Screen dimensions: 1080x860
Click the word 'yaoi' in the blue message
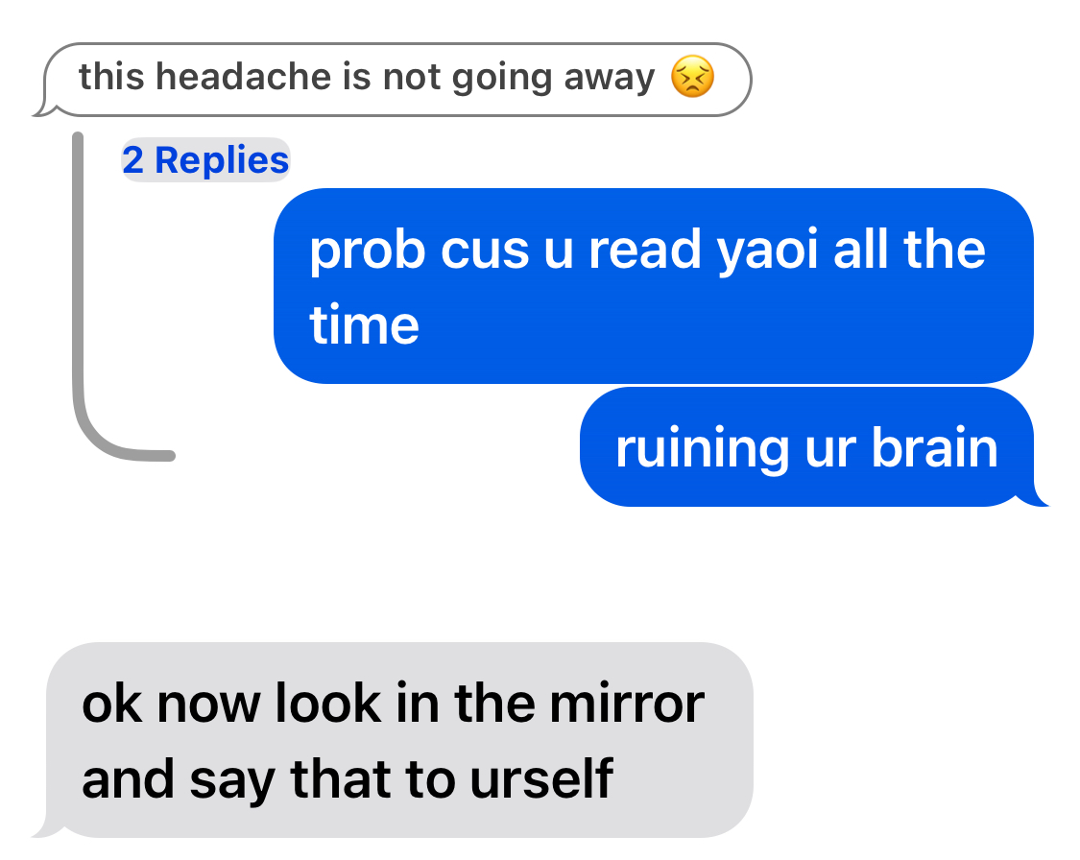click(767, 251)
